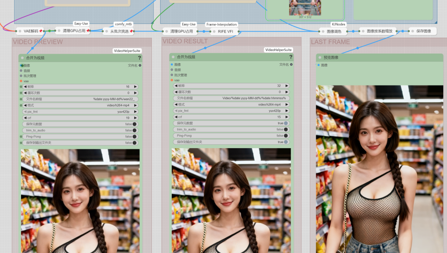Decrease crf with left arrow in VIDEO PREVIEW

coord(25,118)
